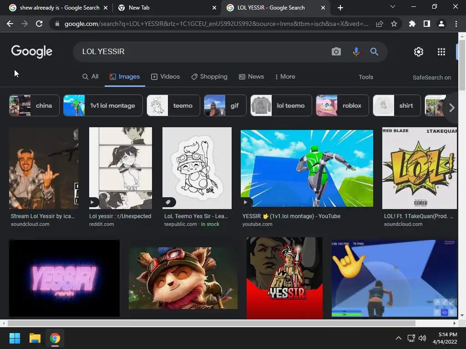Open the red YESSIR warrior logo image
This screenshot has height=349, width=466.
coord(284,279)
